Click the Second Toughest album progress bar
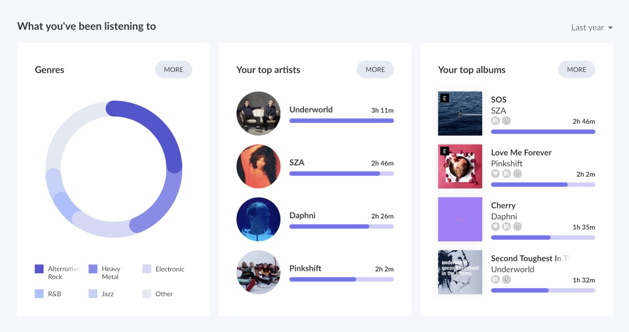Image resolution: width=629 pixels, height=332 pixels. 543,290
